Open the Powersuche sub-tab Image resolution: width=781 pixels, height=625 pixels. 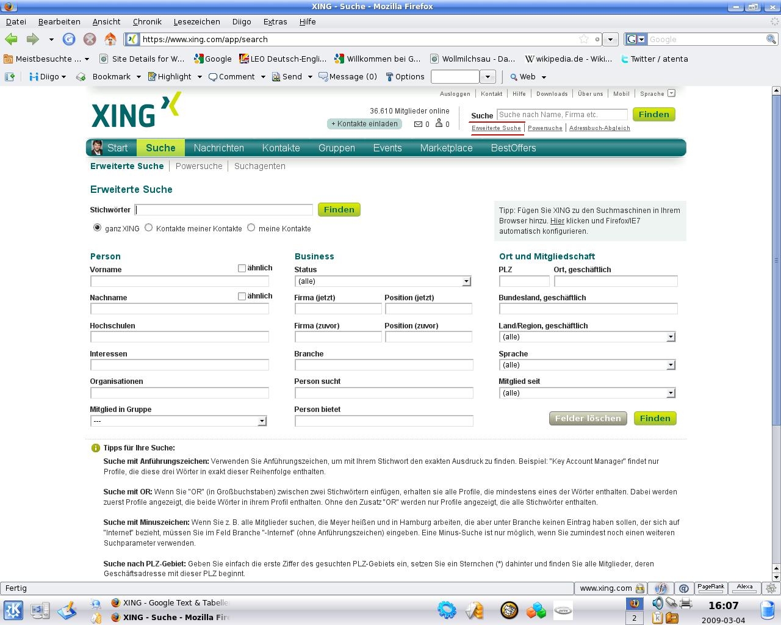199,166
